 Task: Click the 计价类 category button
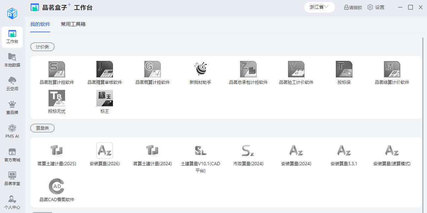(x=42, y=47)
